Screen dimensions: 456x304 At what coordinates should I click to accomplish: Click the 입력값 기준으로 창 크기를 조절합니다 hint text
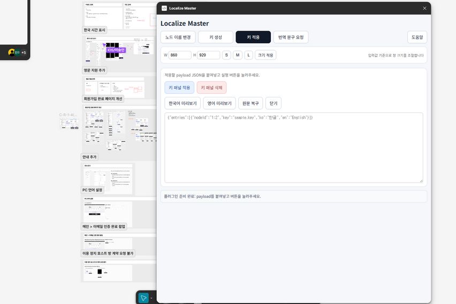pos(396,55)
